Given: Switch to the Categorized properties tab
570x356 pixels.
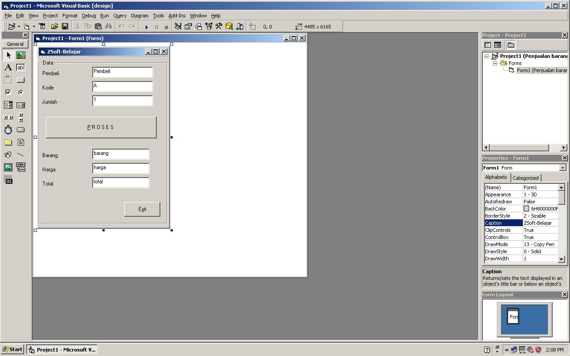Looking at the screenshot, I should 525,177.
